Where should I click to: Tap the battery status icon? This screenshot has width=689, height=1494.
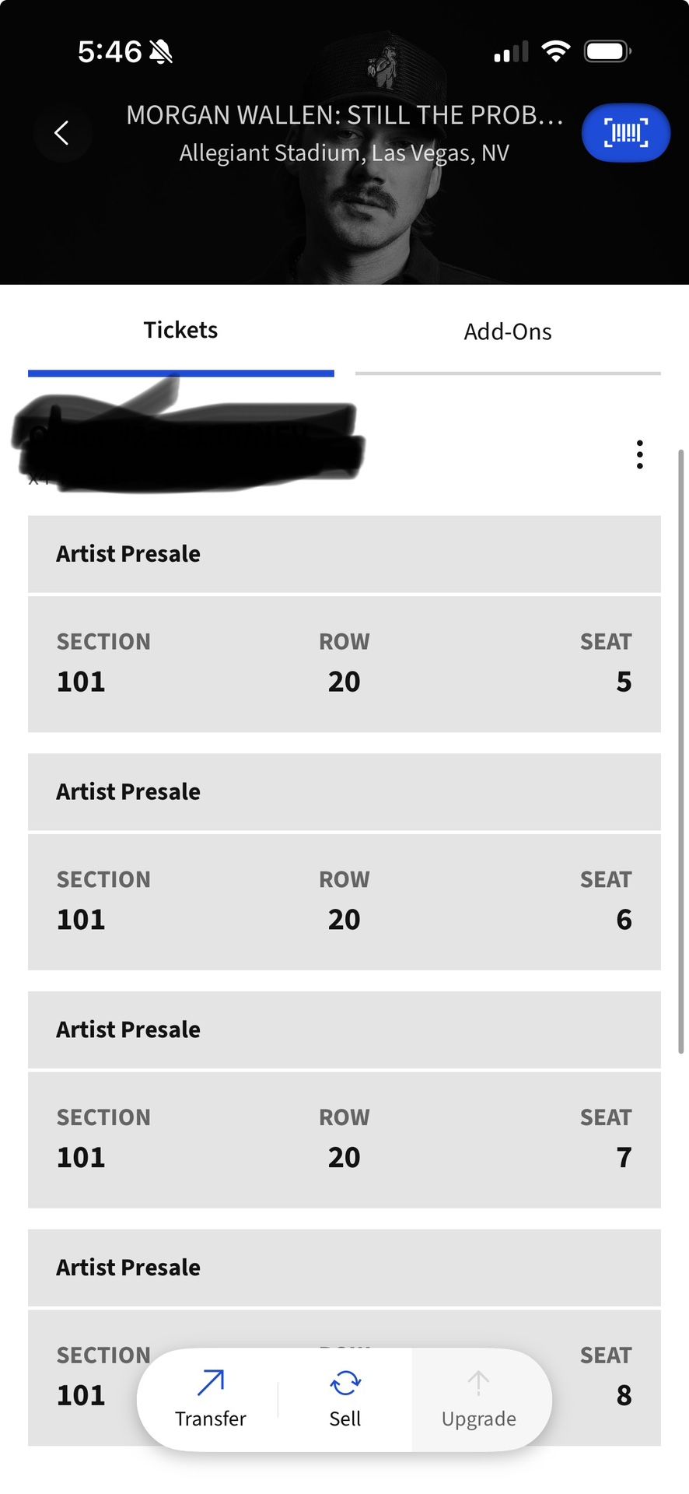(x=607, y=52)
